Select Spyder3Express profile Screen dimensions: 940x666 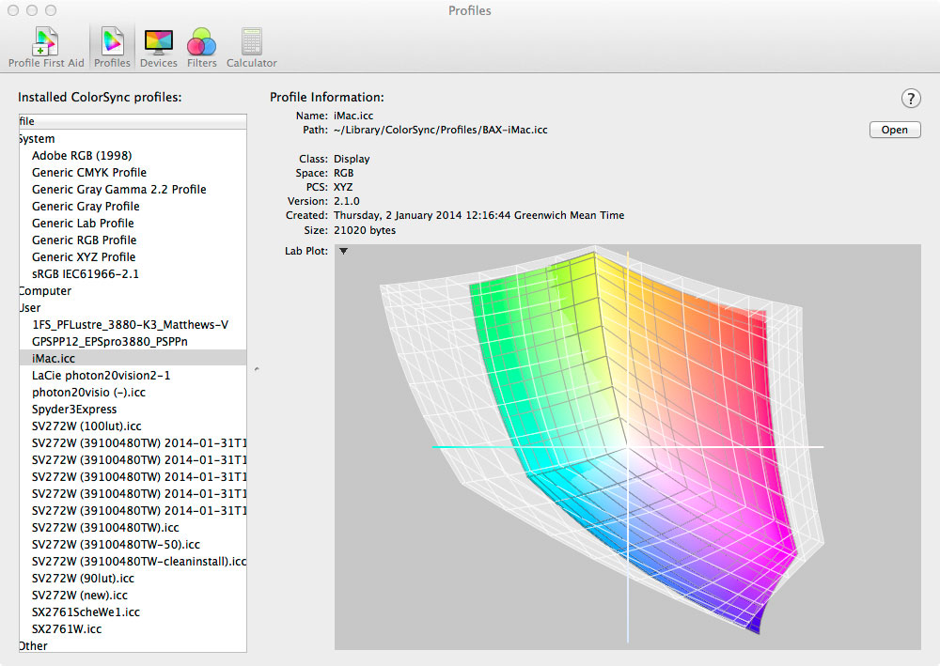coord(133,409)
